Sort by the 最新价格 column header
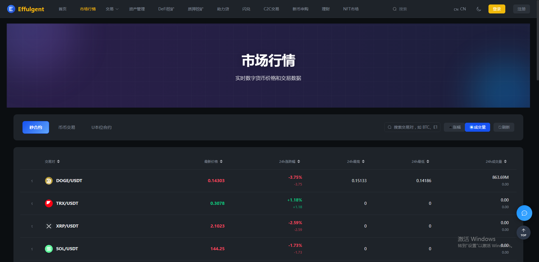The image size is (539, 262). pos(213,162)
